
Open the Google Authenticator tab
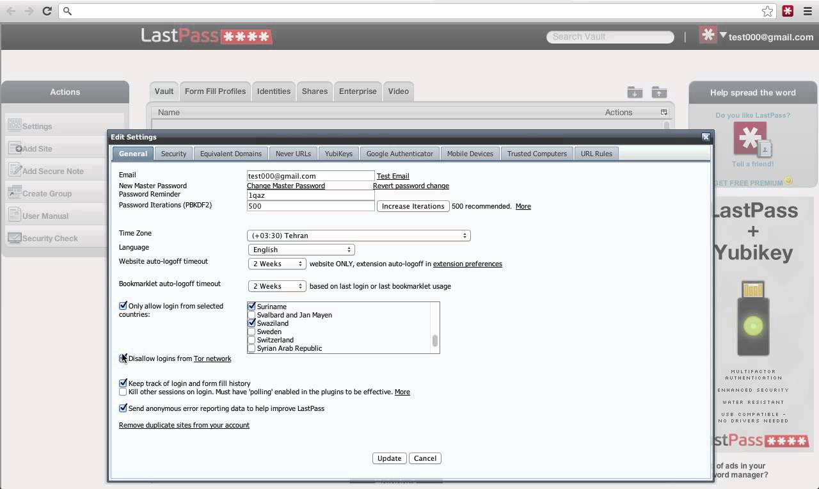point(400,154)
